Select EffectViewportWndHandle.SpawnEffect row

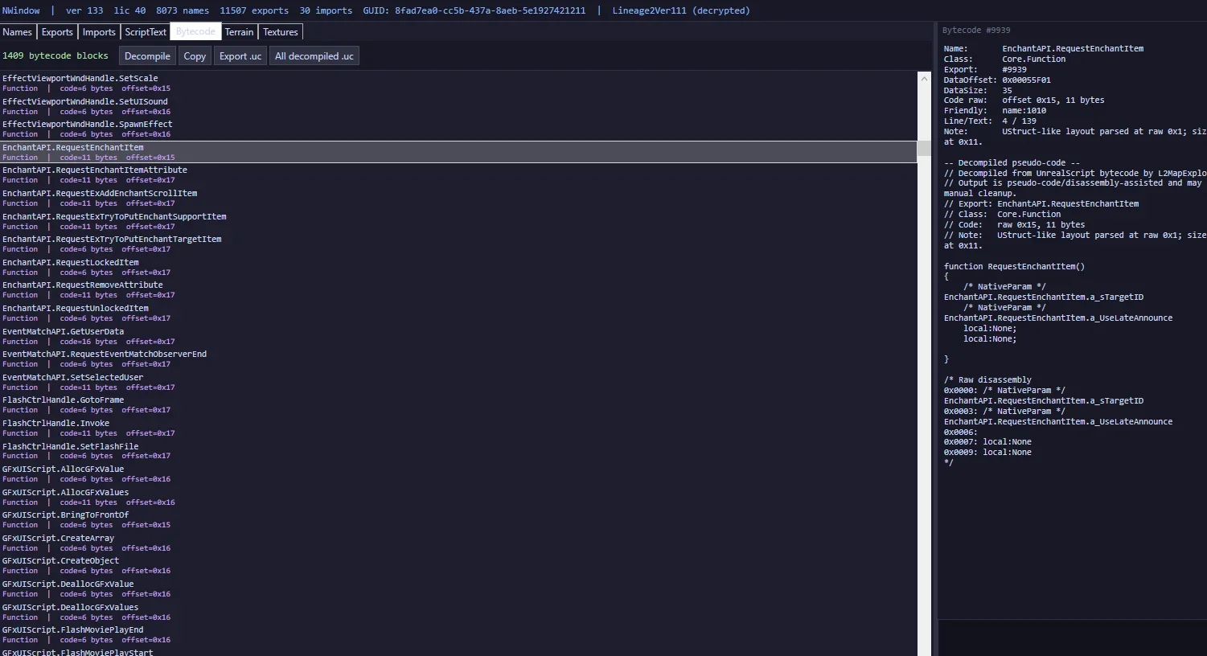458,129
